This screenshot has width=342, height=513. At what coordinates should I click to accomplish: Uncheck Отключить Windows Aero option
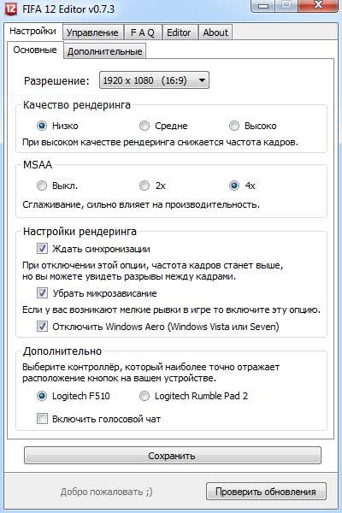[x=42, y=327]
